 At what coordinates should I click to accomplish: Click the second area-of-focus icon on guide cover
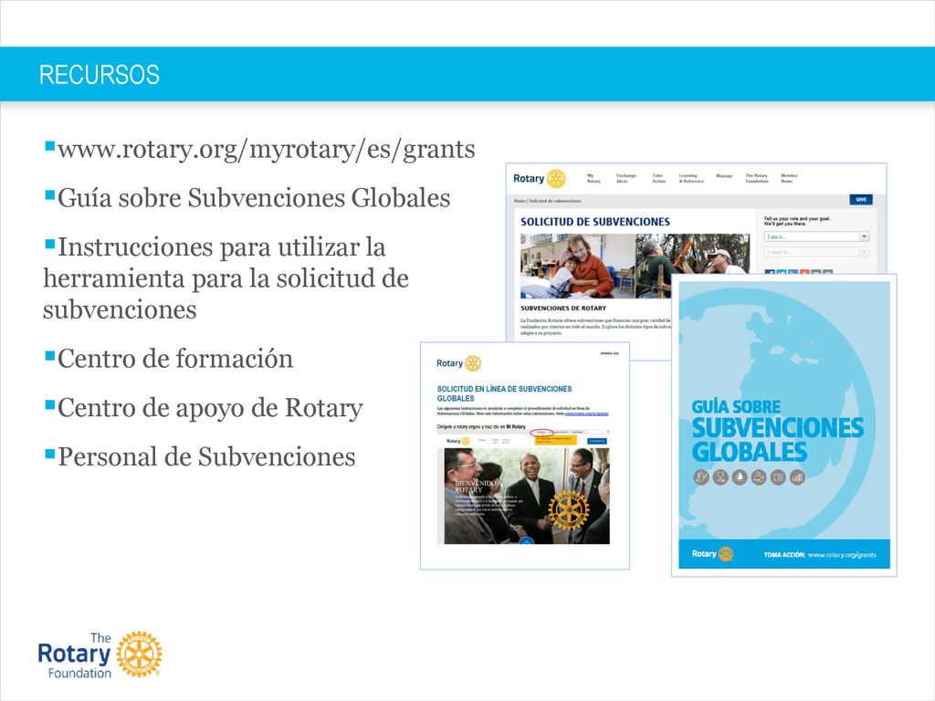tap(720, 476)
